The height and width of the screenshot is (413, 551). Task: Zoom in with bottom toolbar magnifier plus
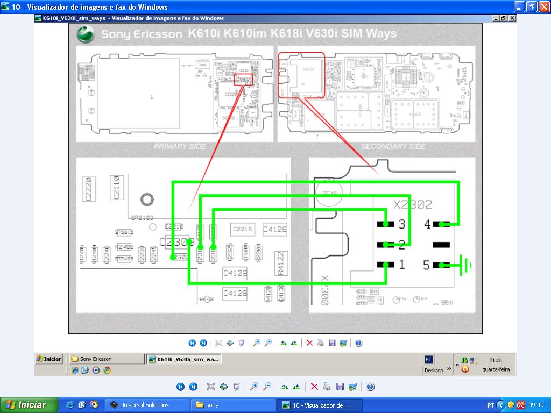coord(254,387)
